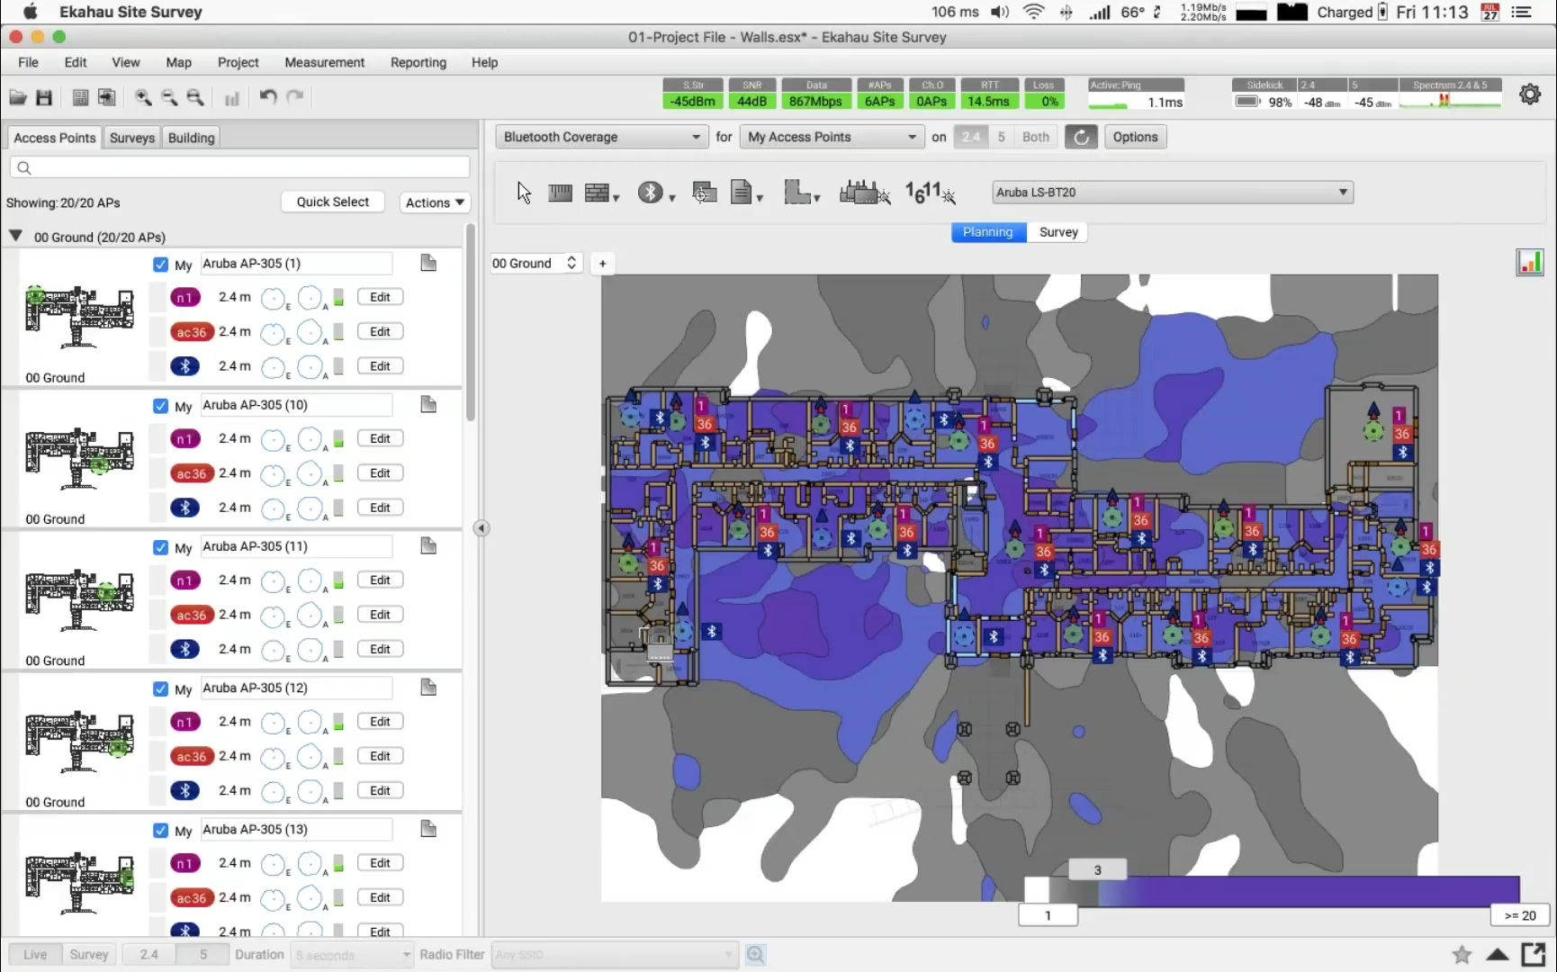
Task: Open the wall type dropdown arrow
Action: pyautogui.click(x=616, y=198)
